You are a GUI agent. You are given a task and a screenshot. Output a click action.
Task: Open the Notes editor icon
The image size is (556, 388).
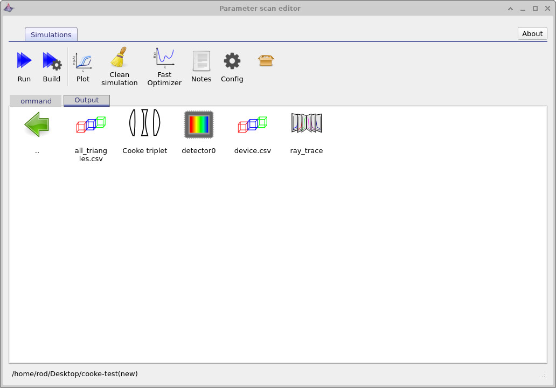pos(201,60)
